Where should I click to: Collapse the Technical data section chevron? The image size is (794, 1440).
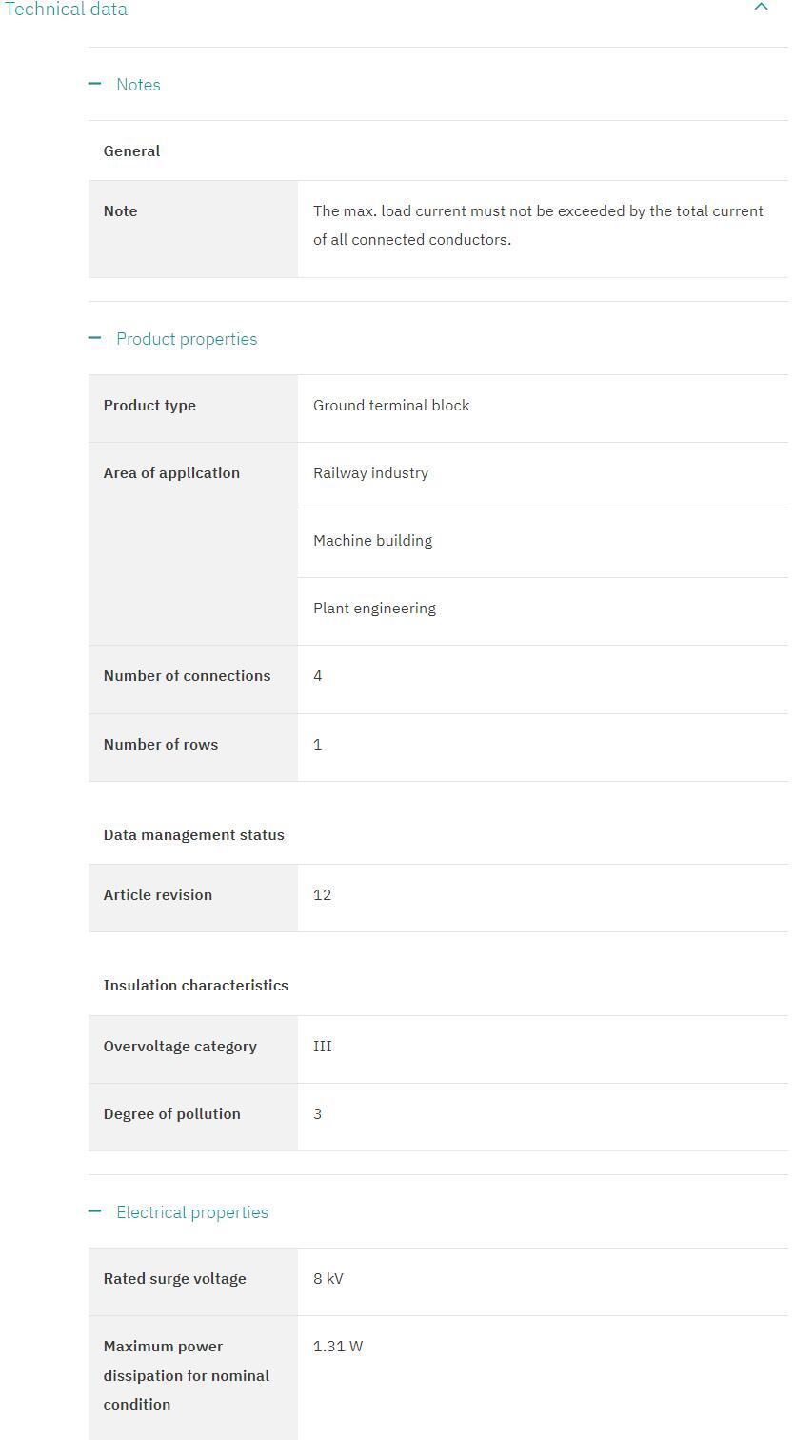pyautogui.click(x=761, y=7)
